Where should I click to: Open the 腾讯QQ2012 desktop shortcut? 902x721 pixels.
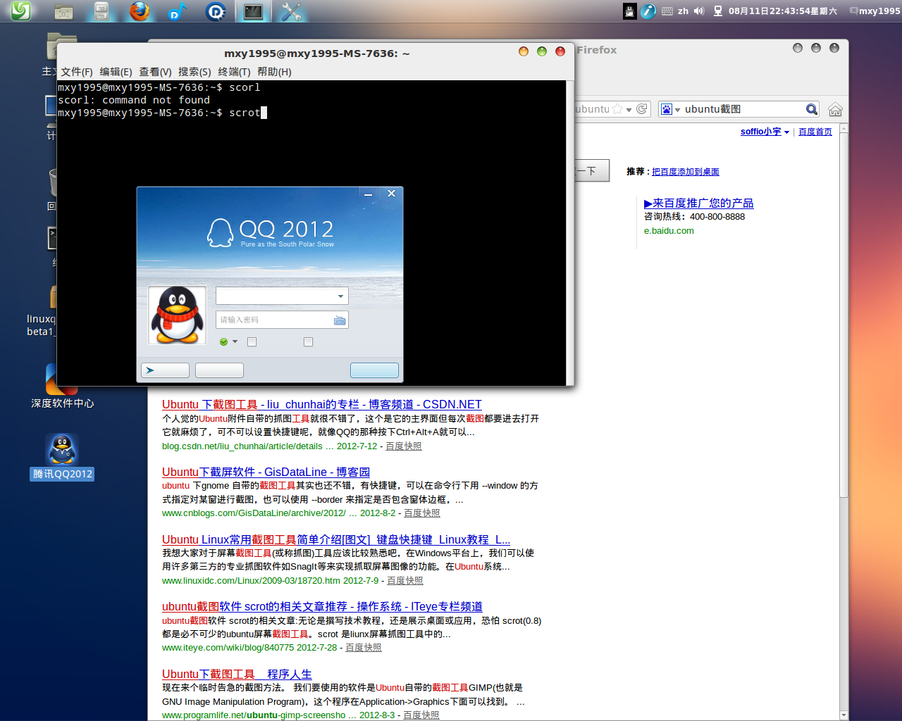(x=62, y=457)
